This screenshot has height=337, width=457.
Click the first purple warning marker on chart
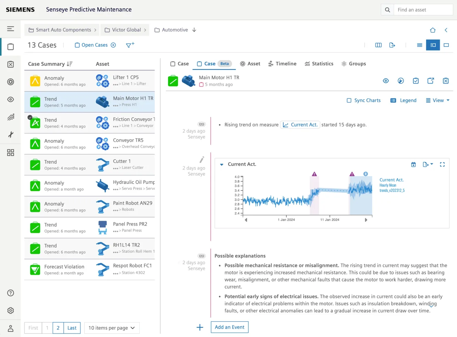(x=314, y=174)
